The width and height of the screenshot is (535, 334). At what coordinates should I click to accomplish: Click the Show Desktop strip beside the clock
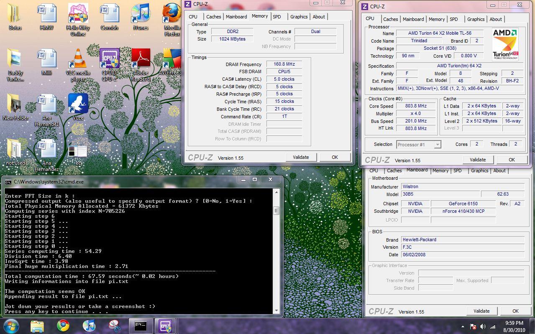pyautogui.click(x=532, y=326)
